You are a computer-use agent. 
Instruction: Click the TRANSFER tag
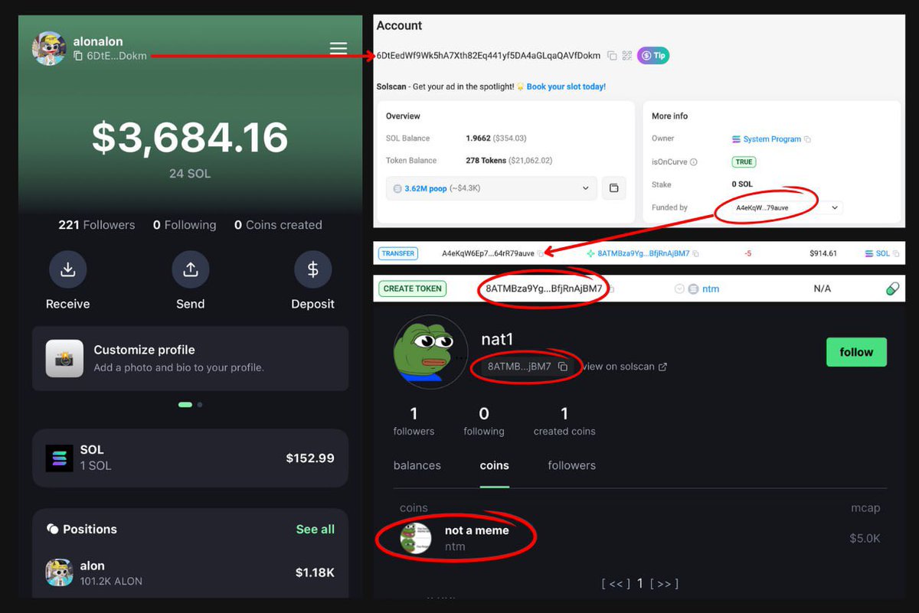[x=398, y=253]
